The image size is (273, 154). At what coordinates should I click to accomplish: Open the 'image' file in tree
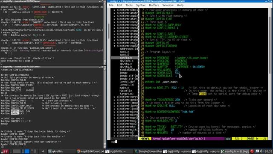point(124,73)
